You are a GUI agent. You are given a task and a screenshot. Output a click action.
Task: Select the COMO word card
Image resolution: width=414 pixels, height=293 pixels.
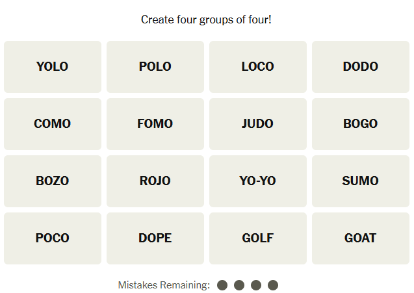53,124
